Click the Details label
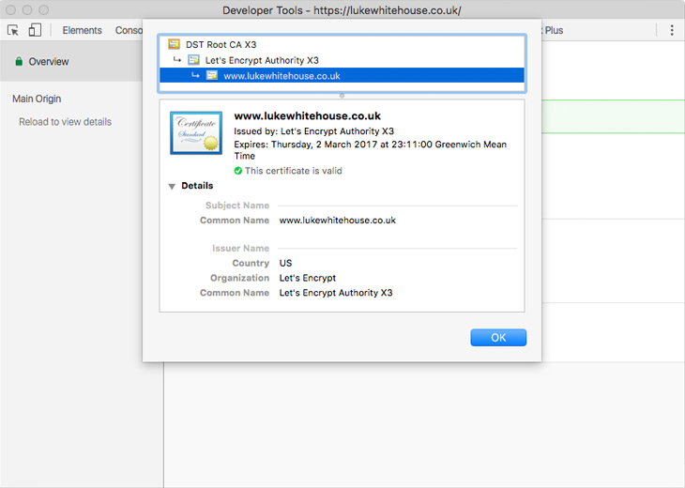This screenshot has height=488, width=685. click(197, 186)
